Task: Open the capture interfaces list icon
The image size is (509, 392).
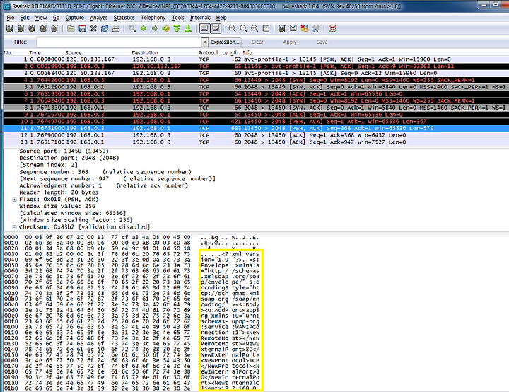Action: [10, 28]
